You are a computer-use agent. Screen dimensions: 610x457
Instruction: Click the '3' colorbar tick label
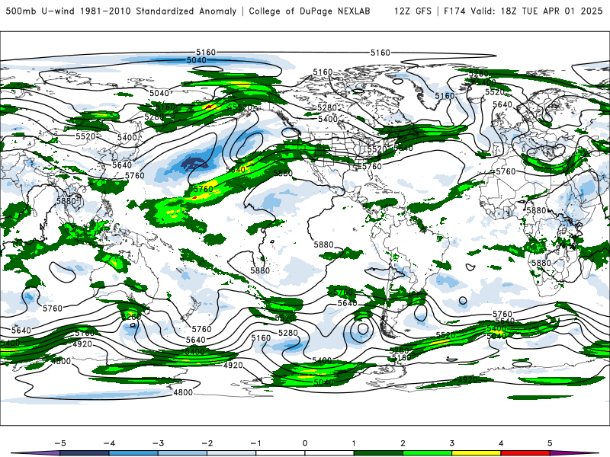[x=452, y=443]
